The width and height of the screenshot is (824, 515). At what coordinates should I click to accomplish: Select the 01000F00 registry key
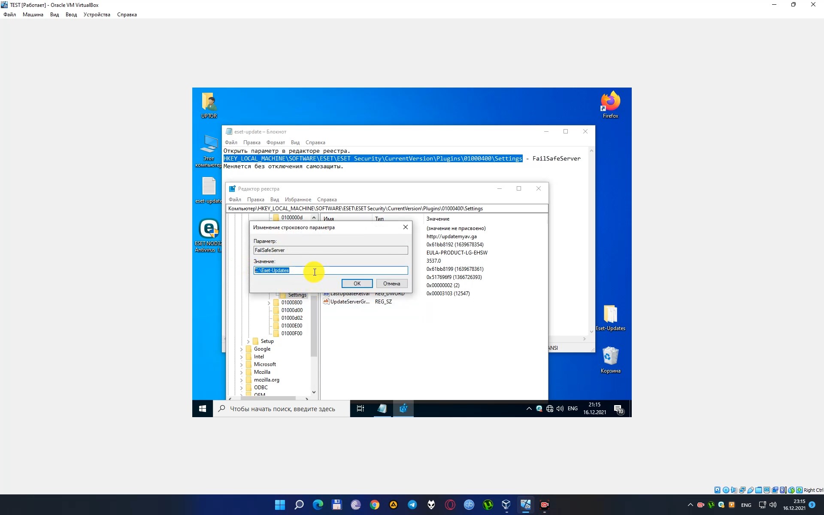pyautogui.click(x=292, y=333)
